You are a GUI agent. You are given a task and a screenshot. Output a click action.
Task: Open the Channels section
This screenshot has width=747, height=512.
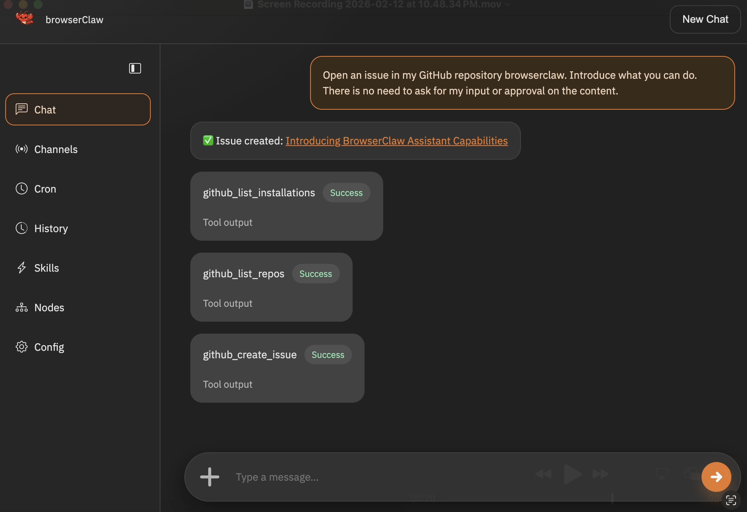pyautogui.click(x=78, y=149)
